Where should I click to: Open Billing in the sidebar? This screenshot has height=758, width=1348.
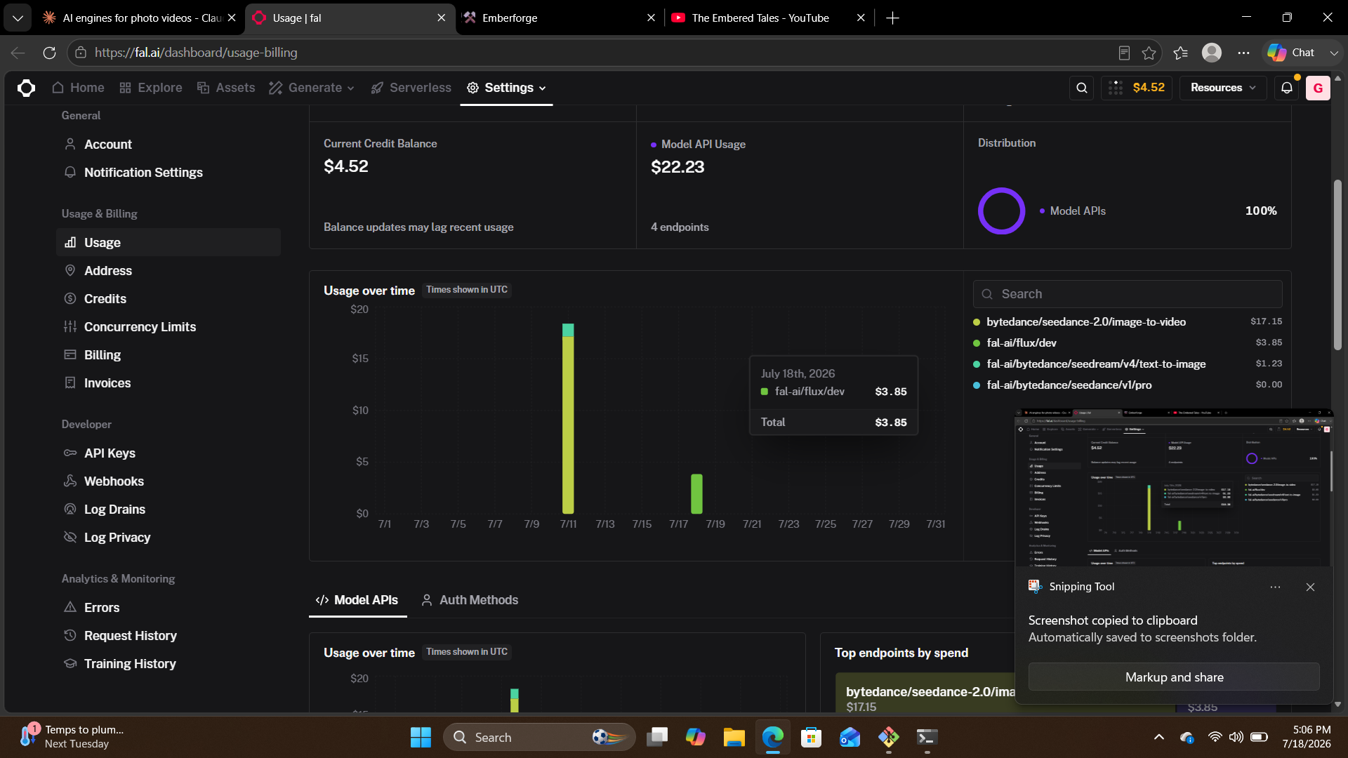pyautogui.click(x=168, y=354)
